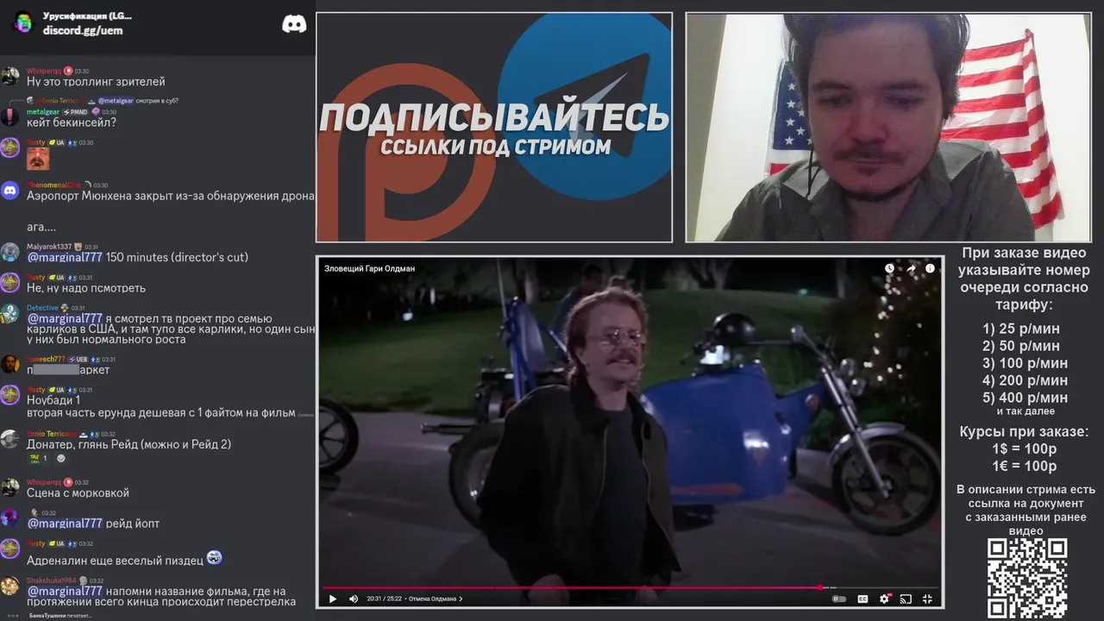
Task: Click the webcam feed with the US flag
Action: click(888, 128)
